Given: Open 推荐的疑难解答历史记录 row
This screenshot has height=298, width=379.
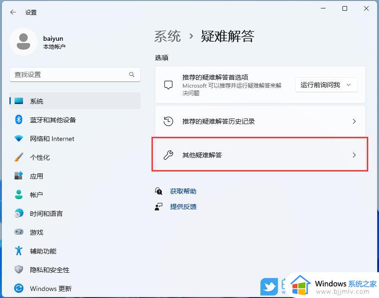Looking at the screenshot, I should 260,121.
